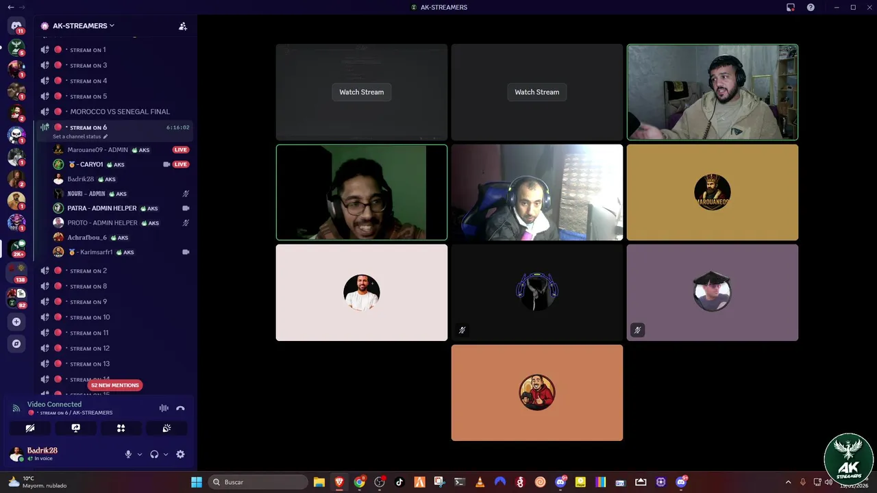877x493 pixels.
Task: Toggle headphone deafen in user panel
Action: [154, 454]
